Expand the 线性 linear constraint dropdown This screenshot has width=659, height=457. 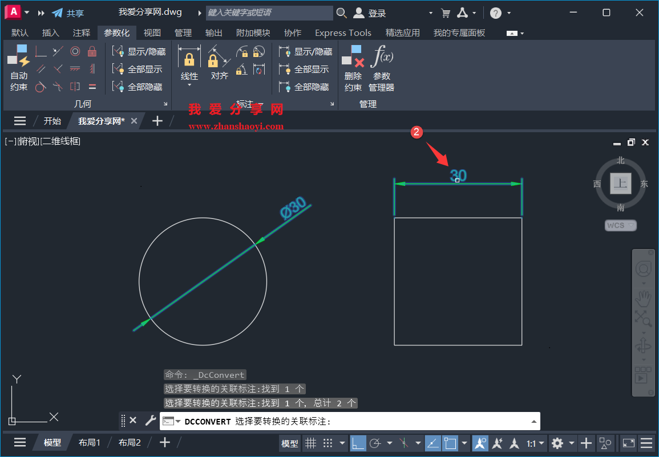point(189,85)
